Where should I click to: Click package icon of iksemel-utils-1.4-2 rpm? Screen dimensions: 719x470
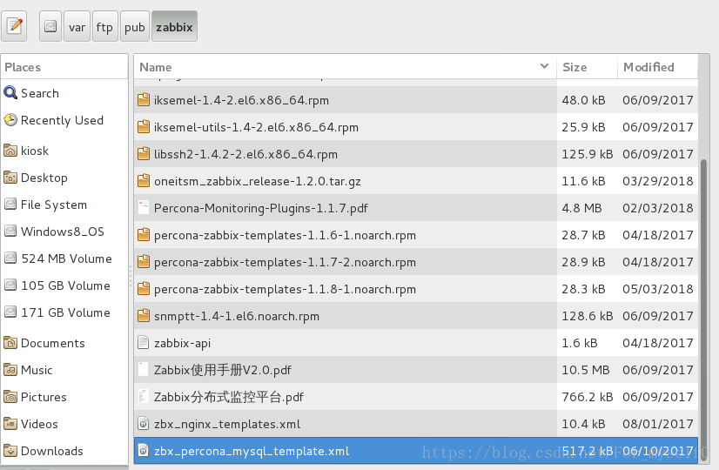click(x=144, y=127)
